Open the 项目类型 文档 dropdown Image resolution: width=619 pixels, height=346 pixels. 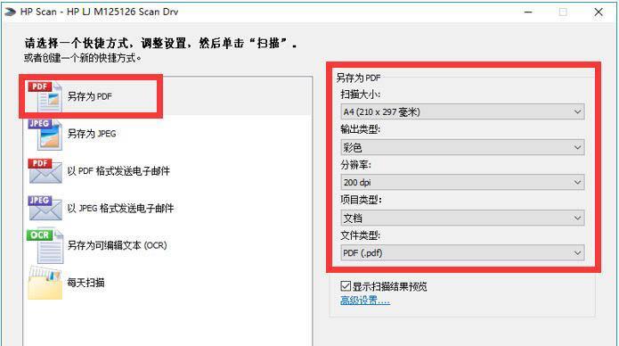pyautogui.click(x=462, y=218)
